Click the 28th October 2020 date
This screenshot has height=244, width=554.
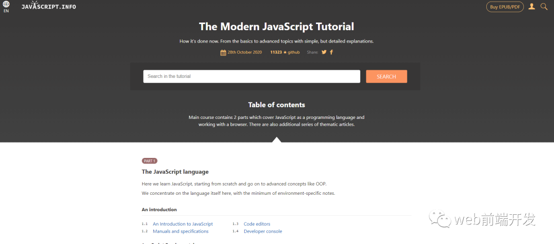(x=245, y=52)
